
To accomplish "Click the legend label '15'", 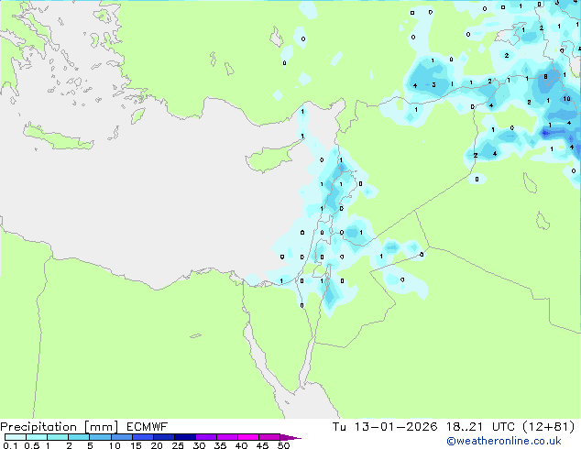I will pos(136,445).
